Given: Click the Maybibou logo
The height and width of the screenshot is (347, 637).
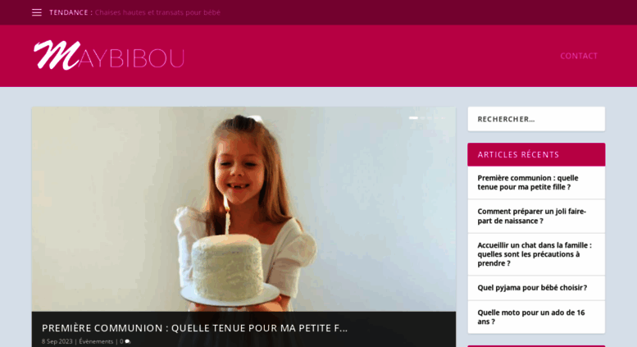Looking at the screenshot, I should click(x=109, y=55).
